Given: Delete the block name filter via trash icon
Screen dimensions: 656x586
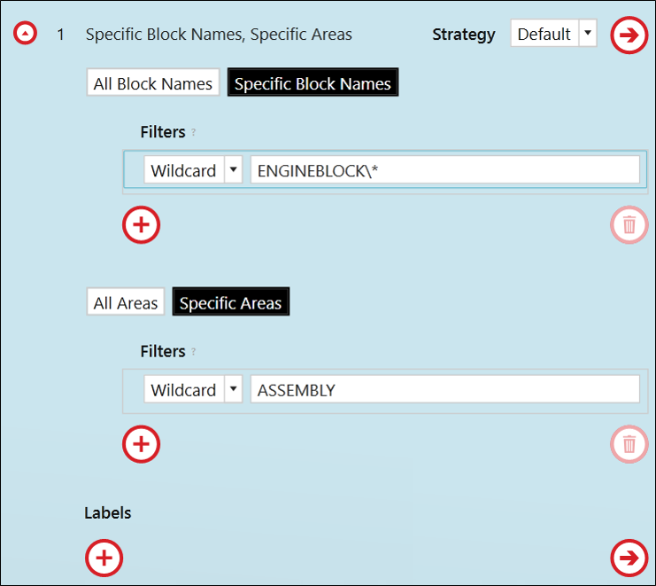Looking at the screenshot, I should coord(629,225).
